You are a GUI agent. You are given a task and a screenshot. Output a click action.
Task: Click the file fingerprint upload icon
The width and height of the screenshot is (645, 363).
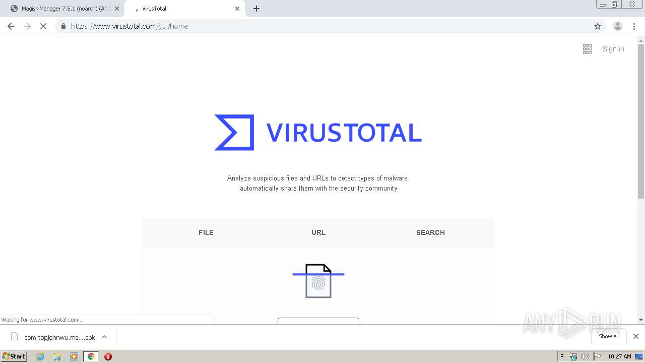coord(318,281)
